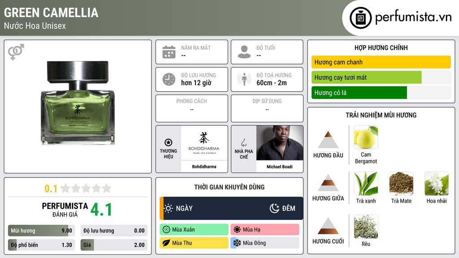Click the clock icon for Độ lưu hương
Image resolution: width=459 pixels, height=258 pixels.
(x=169, y=79)
